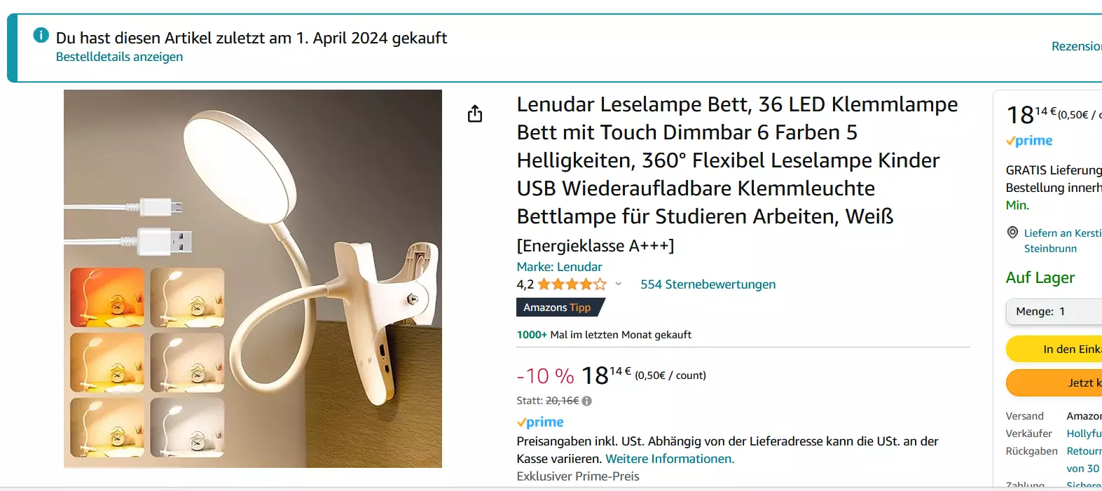
Task: Open the Menge quantity dropdown
Action: point(1054,312)
